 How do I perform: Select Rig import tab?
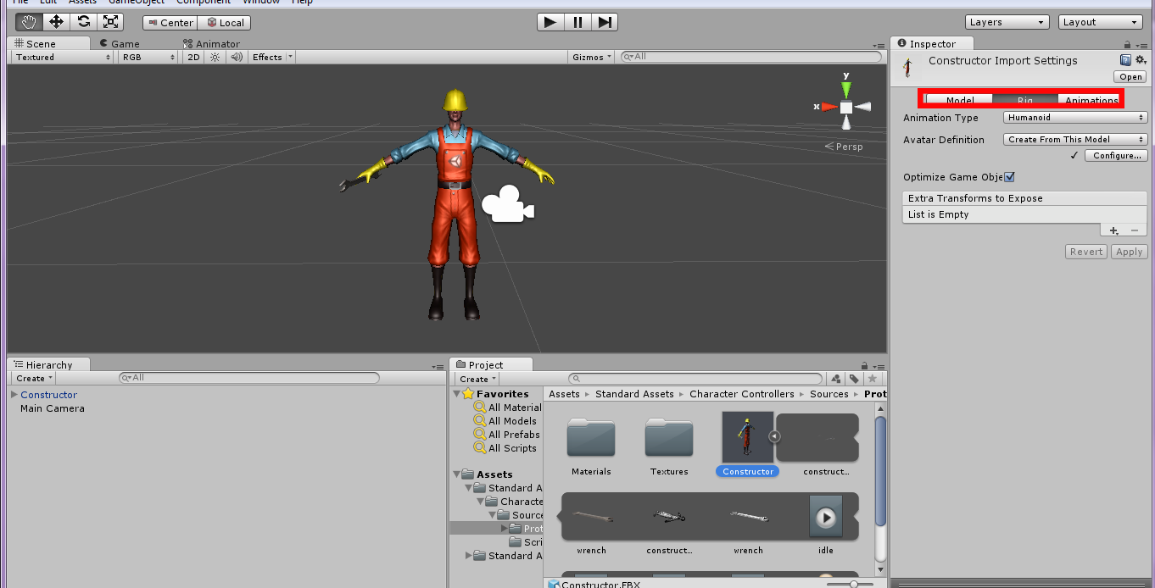(1025, 100)
